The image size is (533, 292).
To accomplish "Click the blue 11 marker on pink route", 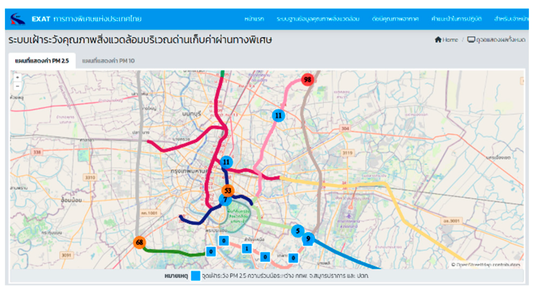I will pos(278,116).
